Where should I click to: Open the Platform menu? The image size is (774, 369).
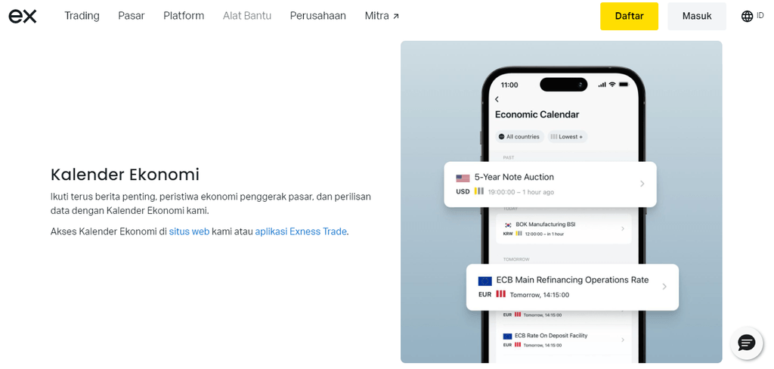coord(184,16)
